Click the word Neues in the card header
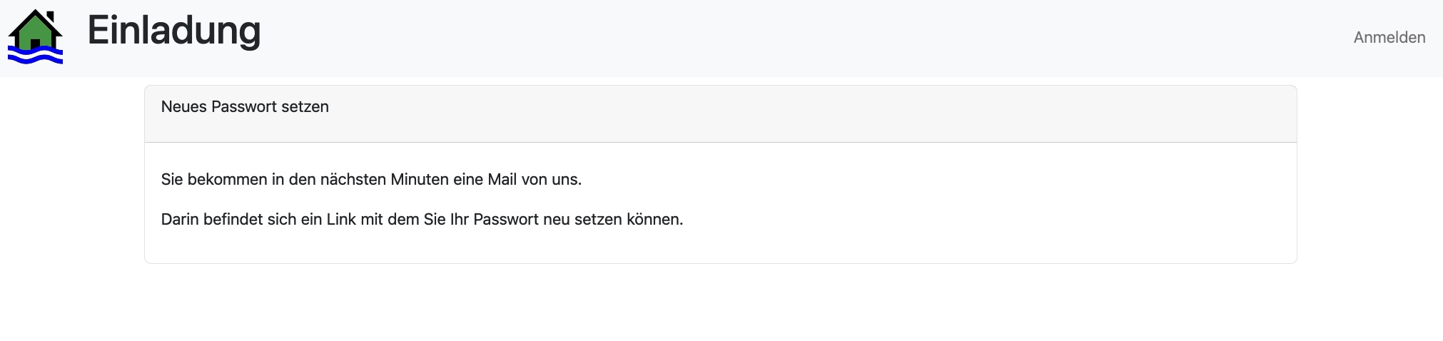Screen dimensions: 1443x341 (183, 107)
